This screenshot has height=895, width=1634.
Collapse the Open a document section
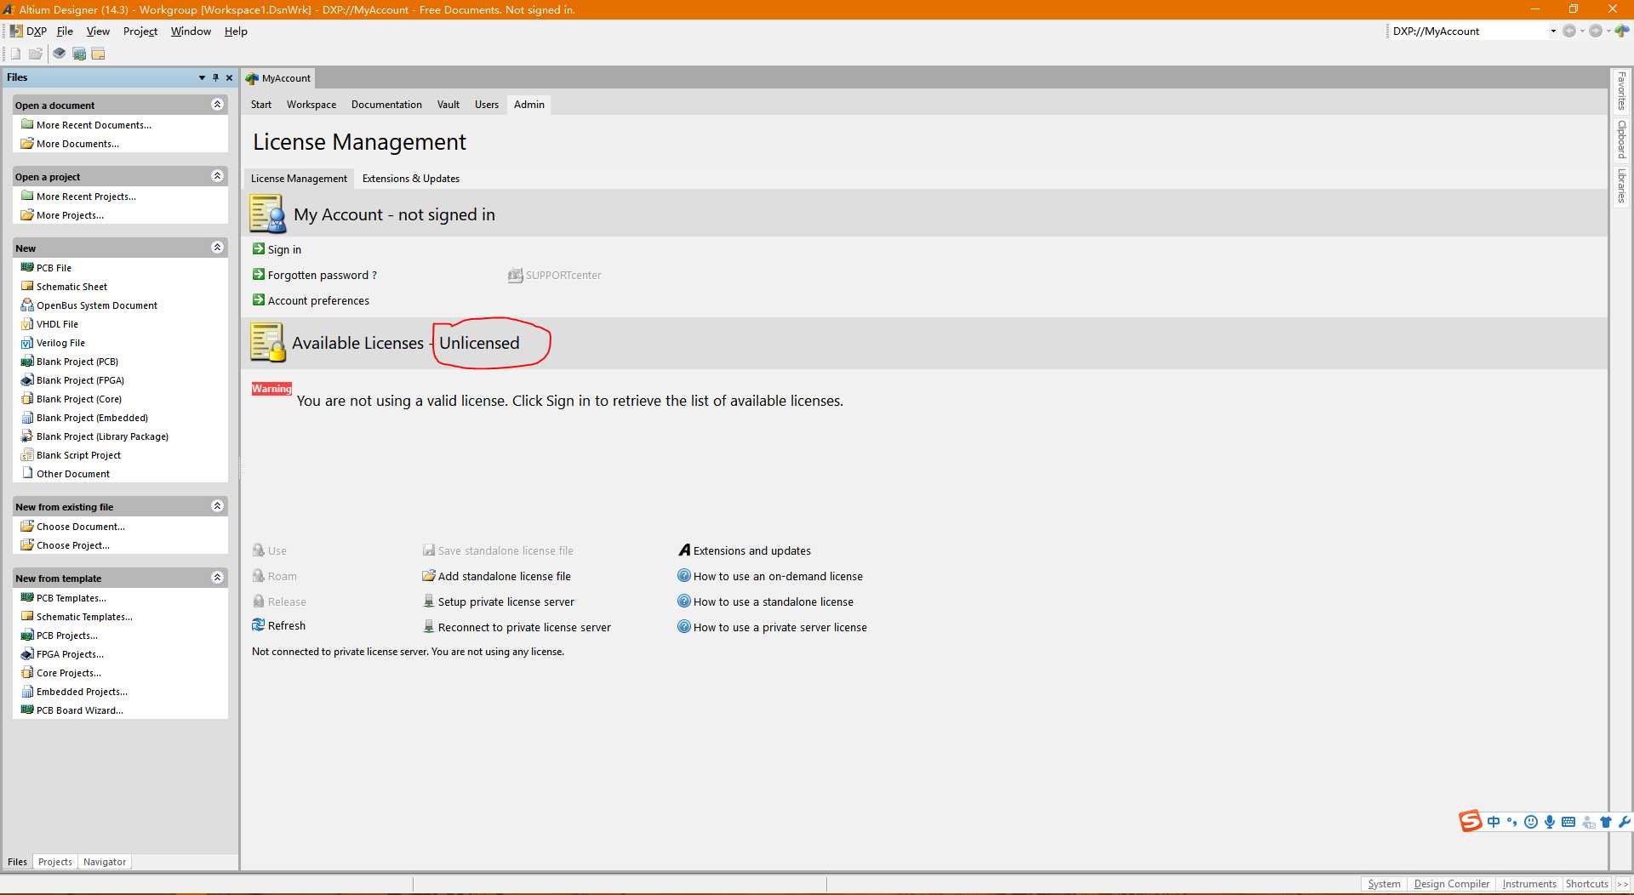pyautogui.click(x=217, y=105)
